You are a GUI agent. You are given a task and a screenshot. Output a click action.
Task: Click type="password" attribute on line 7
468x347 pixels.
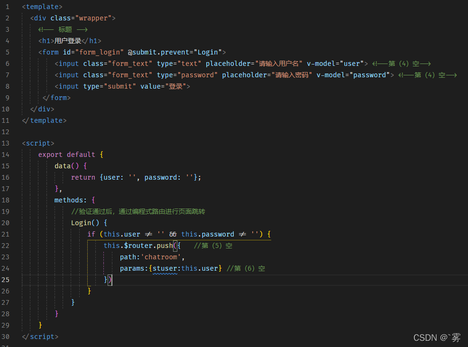coord(187,75)
